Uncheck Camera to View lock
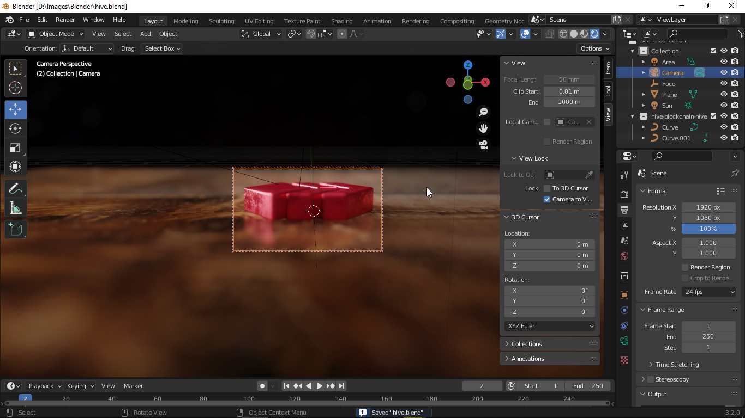Viewport: 745px width, 418px height. click(547, 199)
